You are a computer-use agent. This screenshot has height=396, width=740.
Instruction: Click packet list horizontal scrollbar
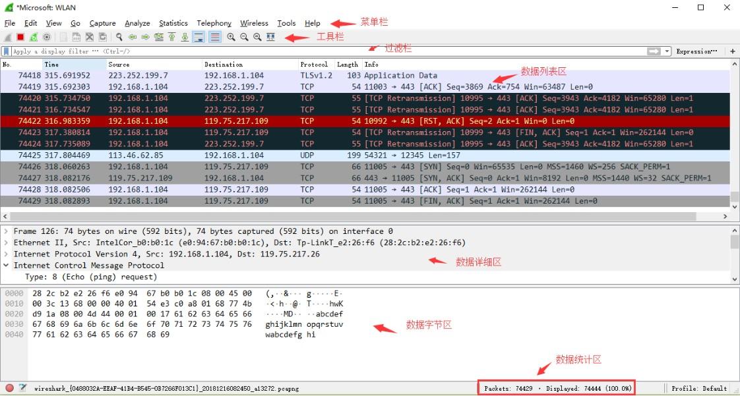[x=353, y=216]
